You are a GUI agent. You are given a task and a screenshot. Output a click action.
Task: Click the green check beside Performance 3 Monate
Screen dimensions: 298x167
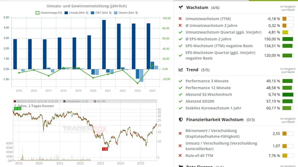click(x=180, y=81)
